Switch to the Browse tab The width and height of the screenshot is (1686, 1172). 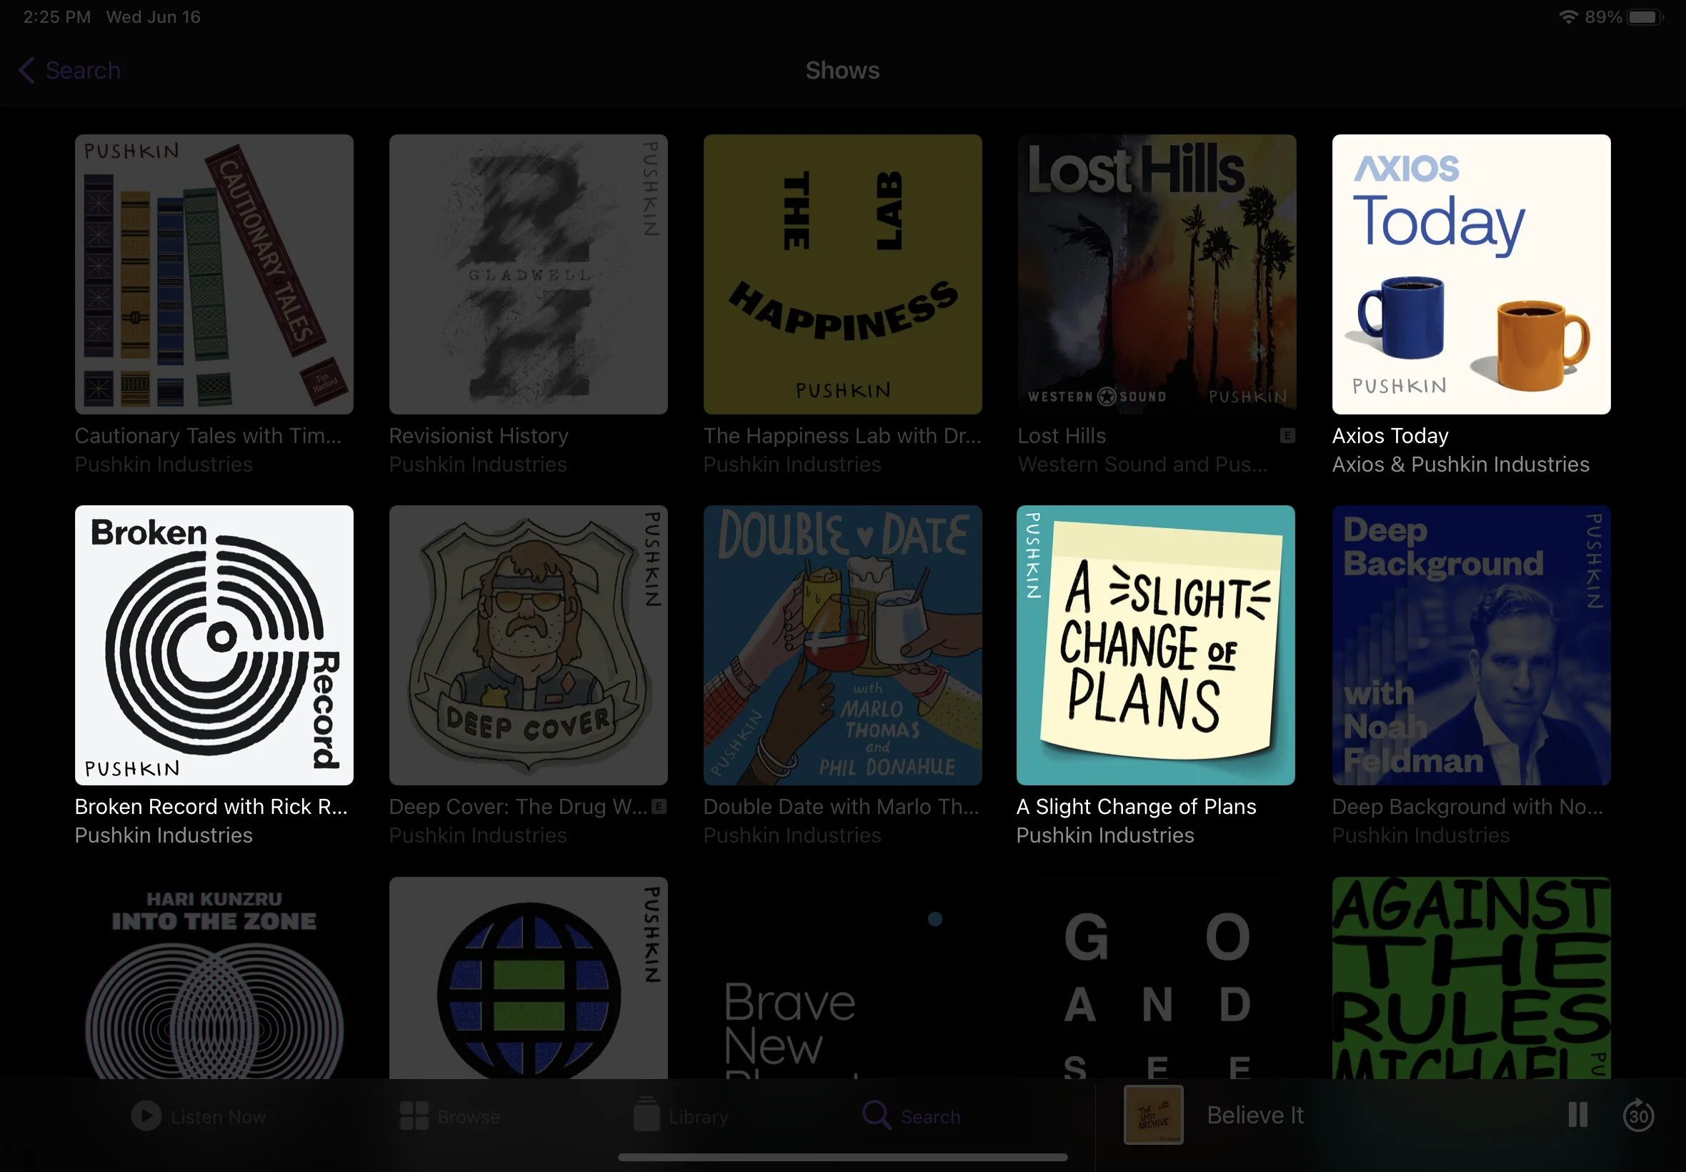[x=468, y=1117]
